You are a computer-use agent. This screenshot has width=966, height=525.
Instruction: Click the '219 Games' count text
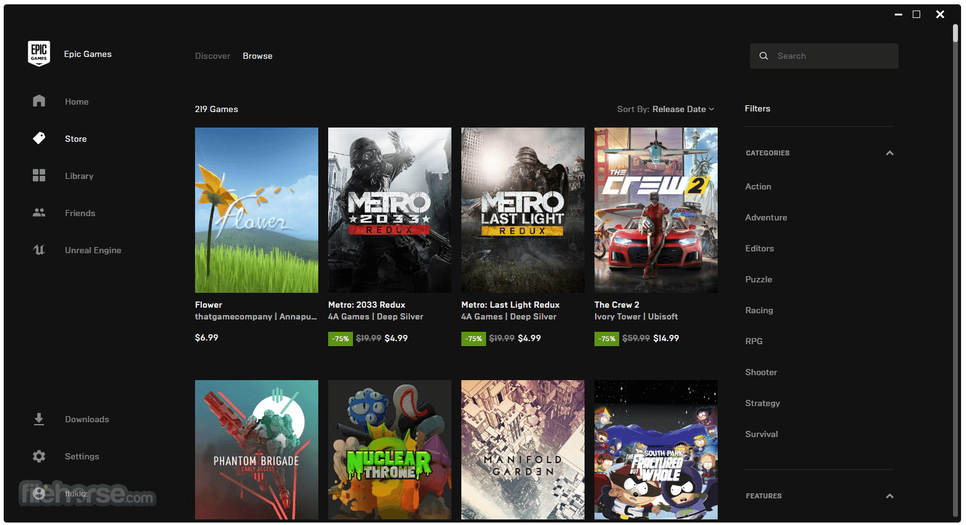coord(216,109)
